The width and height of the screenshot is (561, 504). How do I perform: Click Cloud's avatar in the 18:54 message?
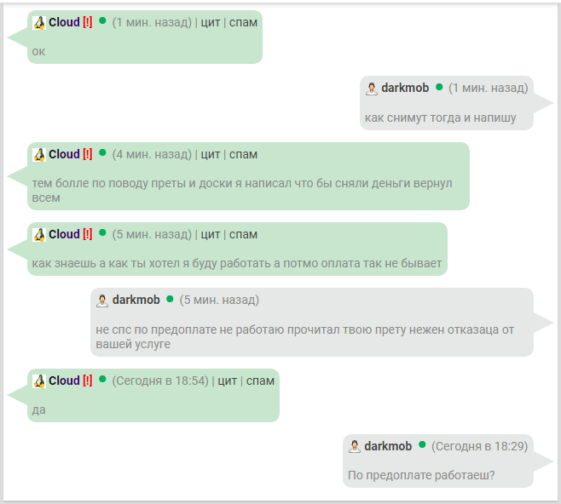click(38, 381)
